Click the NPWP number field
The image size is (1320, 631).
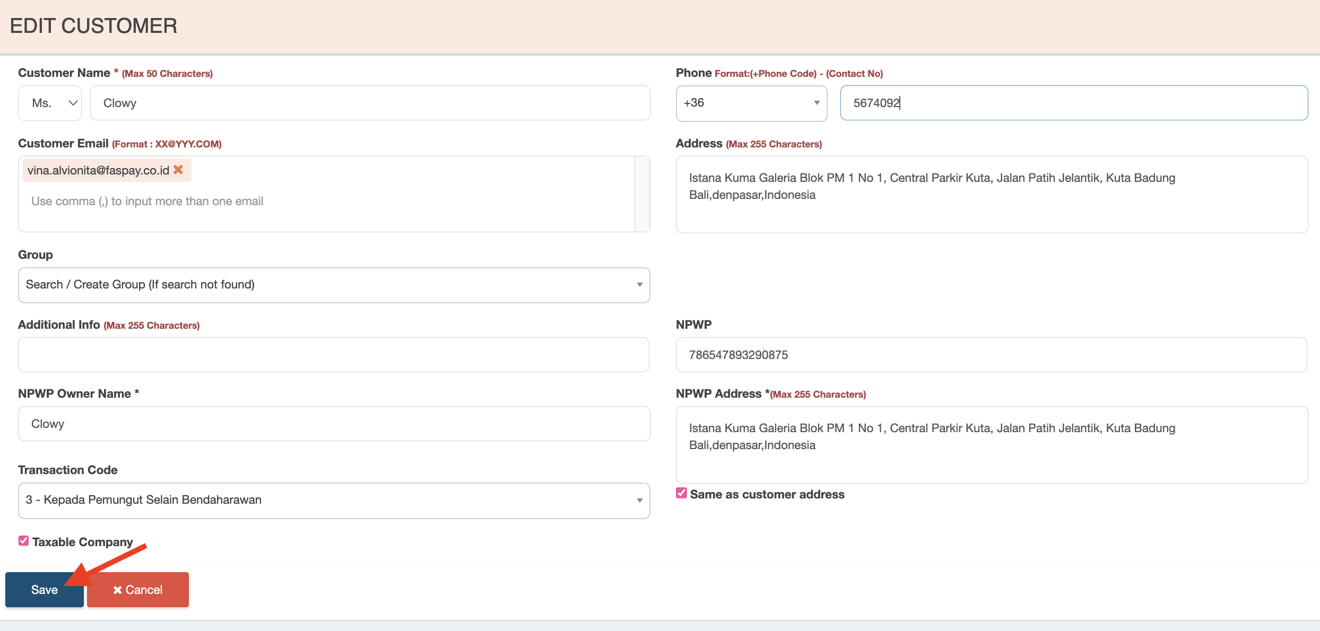pyautogui.click(x=991, y=354)
